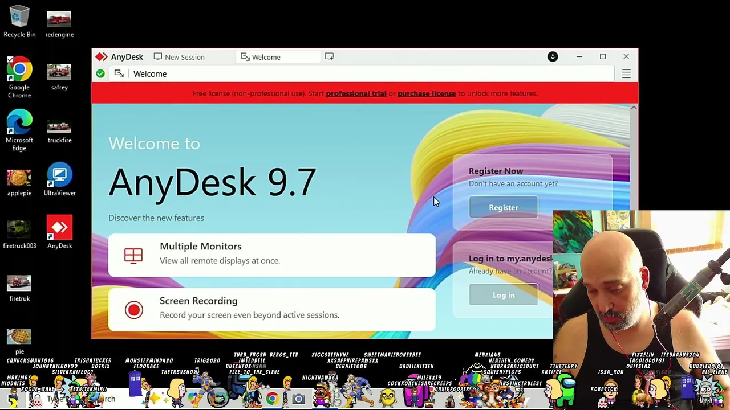
Task: Click the 'Register Now' heading
Action: click(x=496, y=171)
